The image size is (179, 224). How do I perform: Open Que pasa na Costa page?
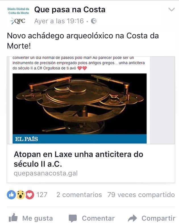[70, 10]
